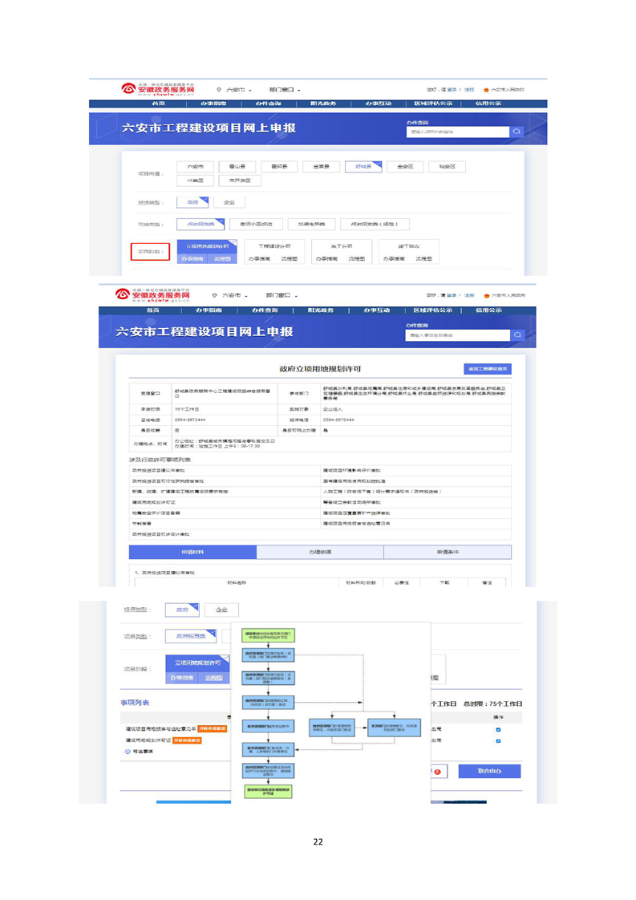Select 金寨县 under 项目所属
Viewport: 636px width, 900px height.
(x=322, y=167)
